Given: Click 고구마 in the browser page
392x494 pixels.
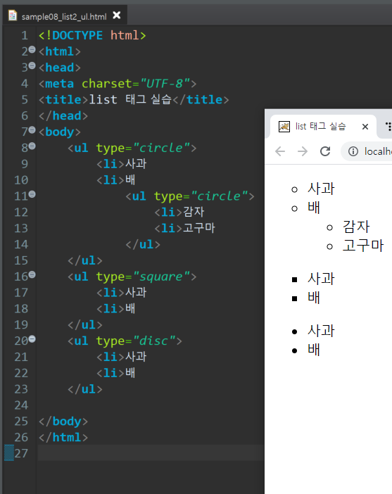Looking at the screenshot, I should [x=363, y=246].
